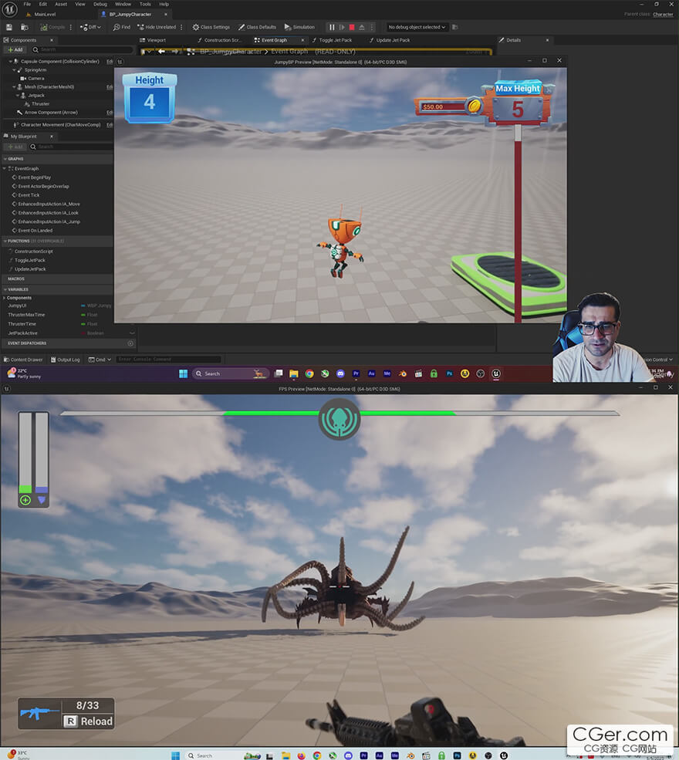Open the Debug menu

point(100,4)
